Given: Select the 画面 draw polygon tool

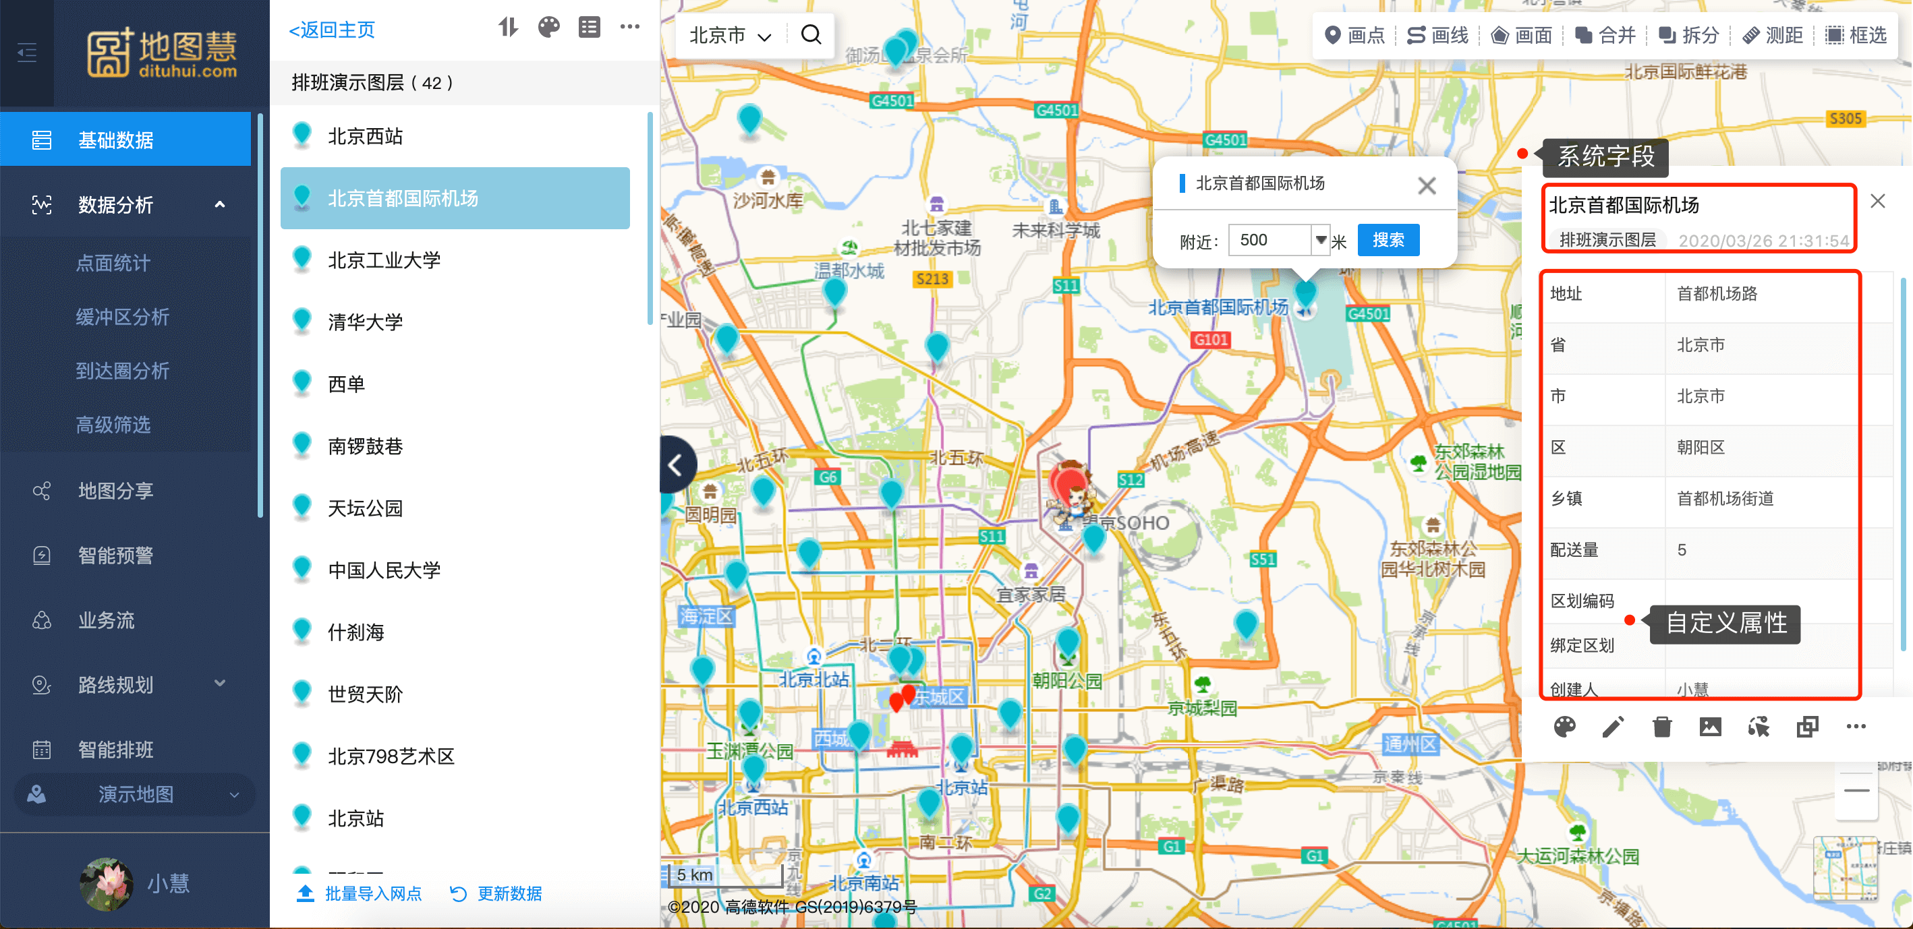Looking at the screenshot, I should tap(1522, 35).
